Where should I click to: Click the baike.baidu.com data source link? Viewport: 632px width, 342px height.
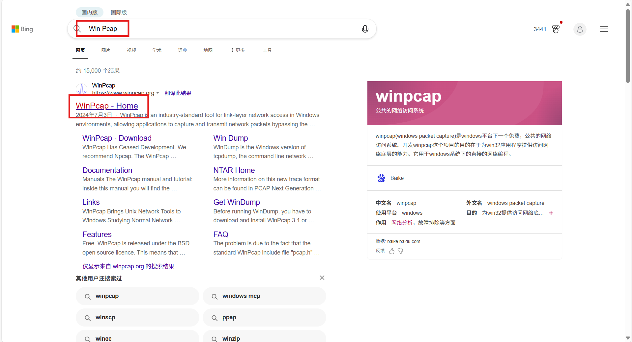coord(404,241)
